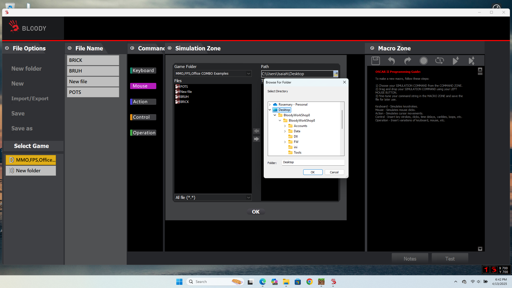The width and height of the screenshot is (512, 288).
Task: Click the save floppy icon in Macro Zone
Action: [375, 61]
